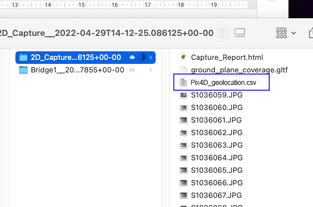Click the thumbnail icon of S1036060.JPG
Screen dimensions: 313x207
coord(184,108)
